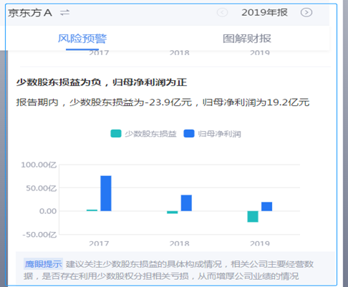The height and width of the screenshot is (287, 348).
Task: Select the 2019 少数股东损益 teal bar
Action: point(253,217)
